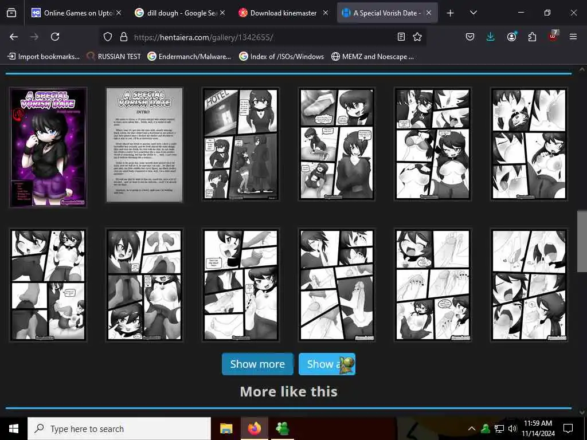This screenshot has height=440, width=587.
Task: Click the scrollbar's up arrow
Action: [582, 69]
